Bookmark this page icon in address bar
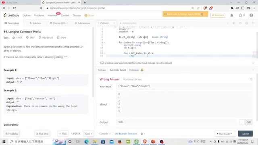This screenshot has height=145, width=258. [41, 8]
